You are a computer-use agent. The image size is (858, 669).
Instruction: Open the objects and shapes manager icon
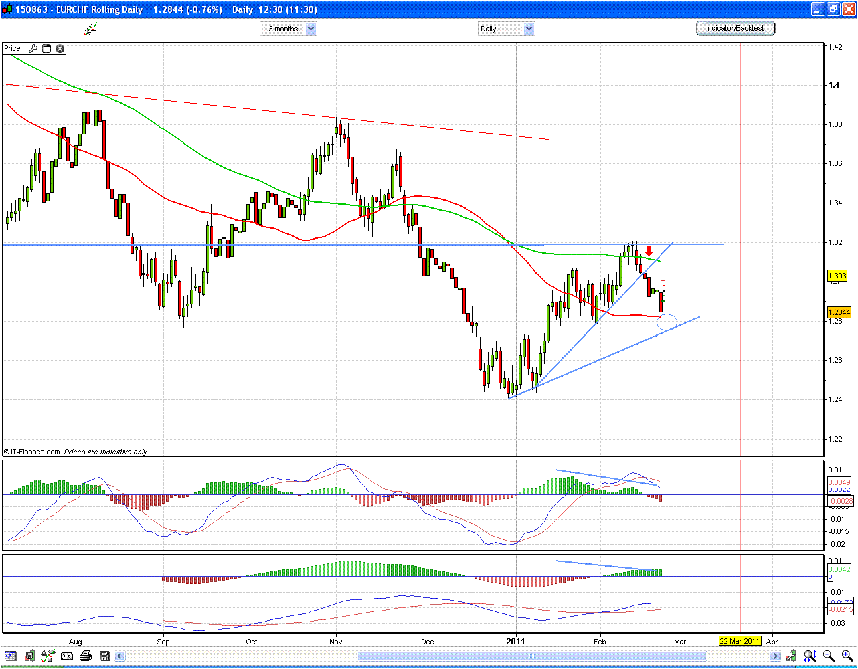48,656
